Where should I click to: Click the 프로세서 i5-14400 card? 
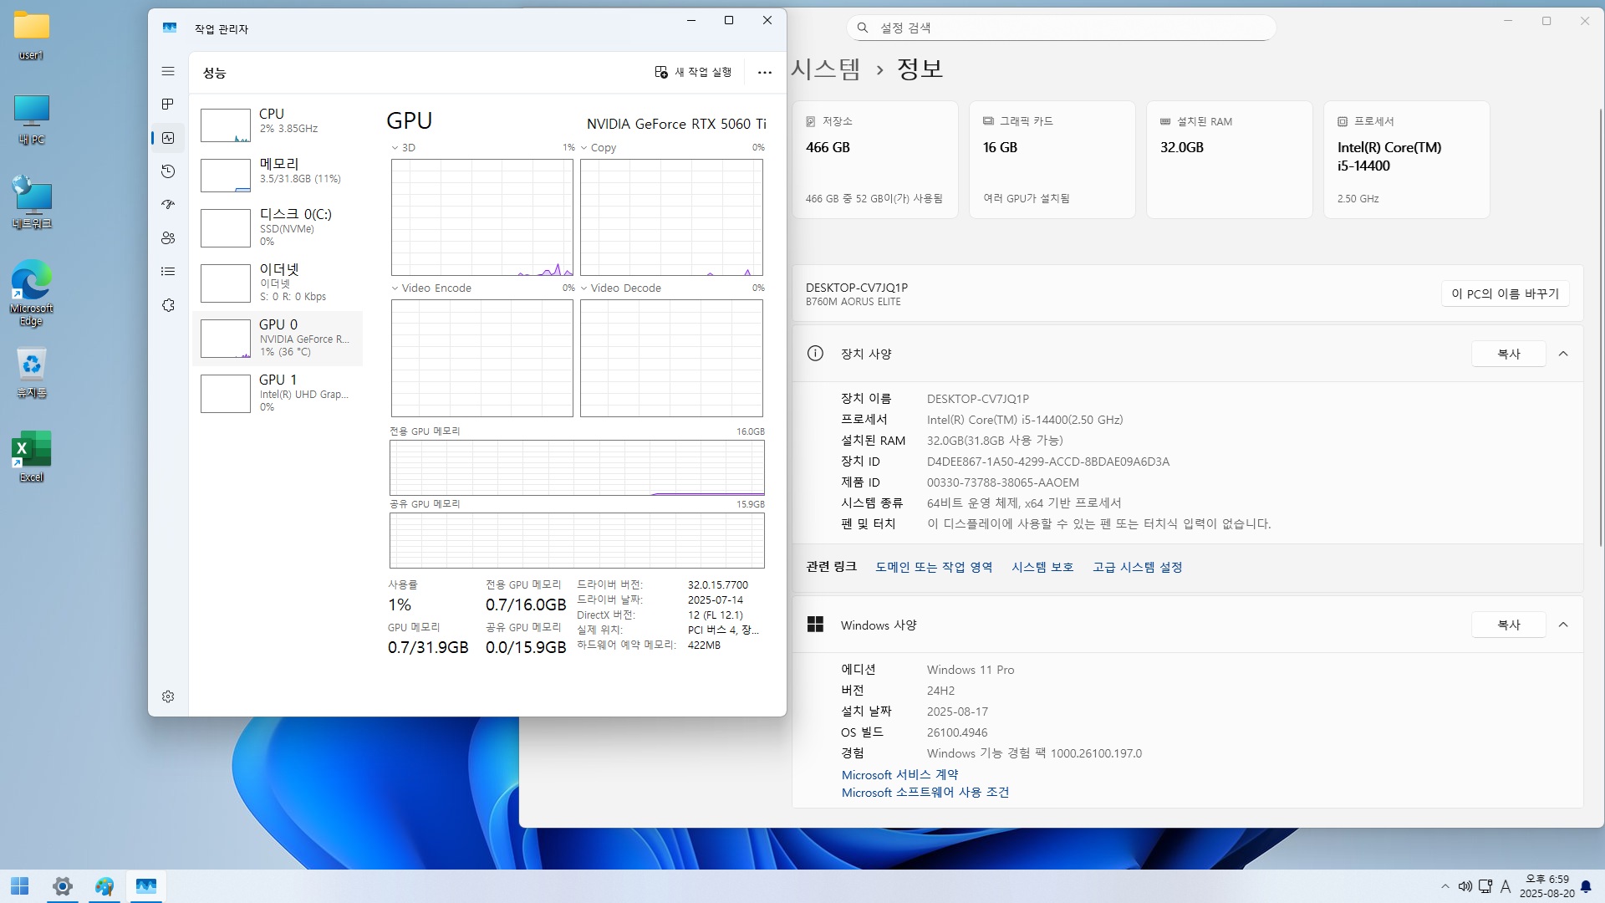tap(1407, 160)
